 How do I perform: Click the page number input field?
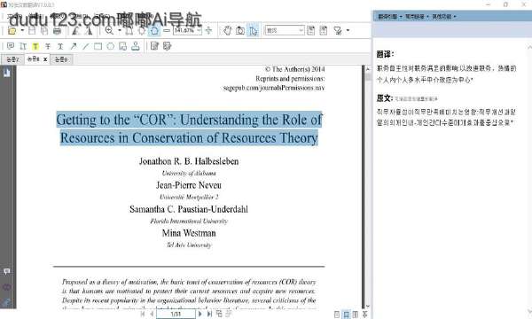[x=176, y=314]
